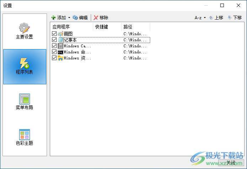Click the path cell of 画图
The height and width of the screenshot is (169, 247).
tap(135, 34)
